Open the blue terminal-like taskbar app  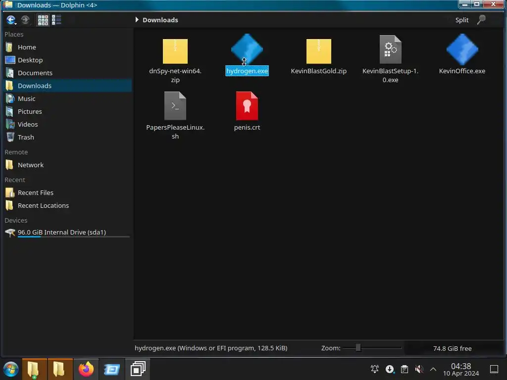tap(112, 369)
